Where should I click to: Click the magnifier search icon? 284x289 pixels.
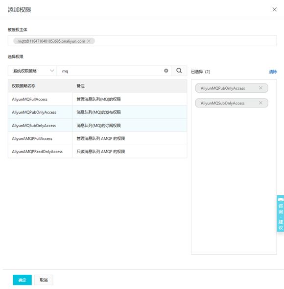click(x=179, y=71)
